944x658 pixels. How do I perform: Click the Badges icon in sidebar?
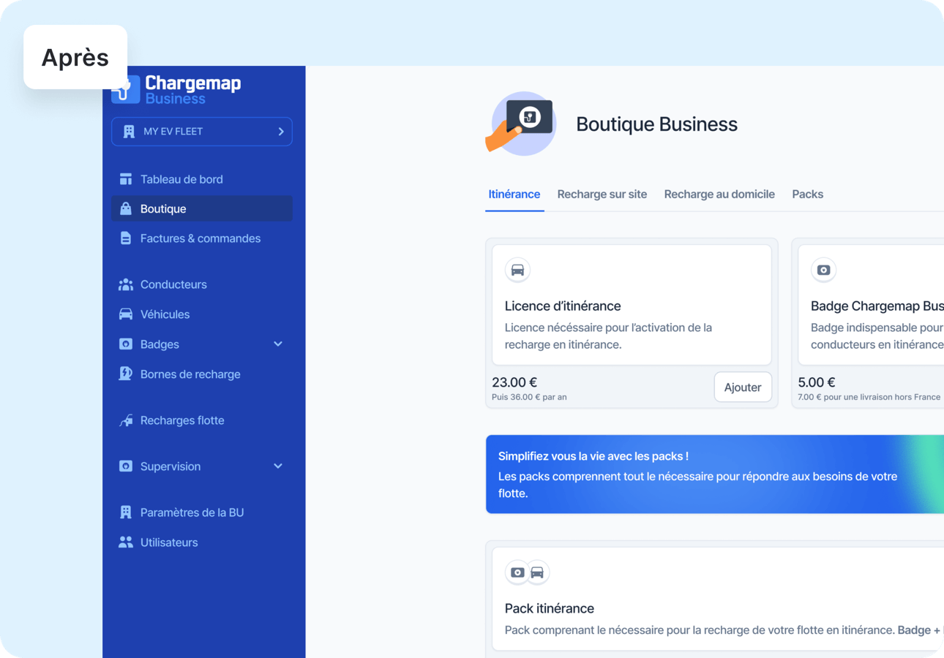(x=126, y=344)
